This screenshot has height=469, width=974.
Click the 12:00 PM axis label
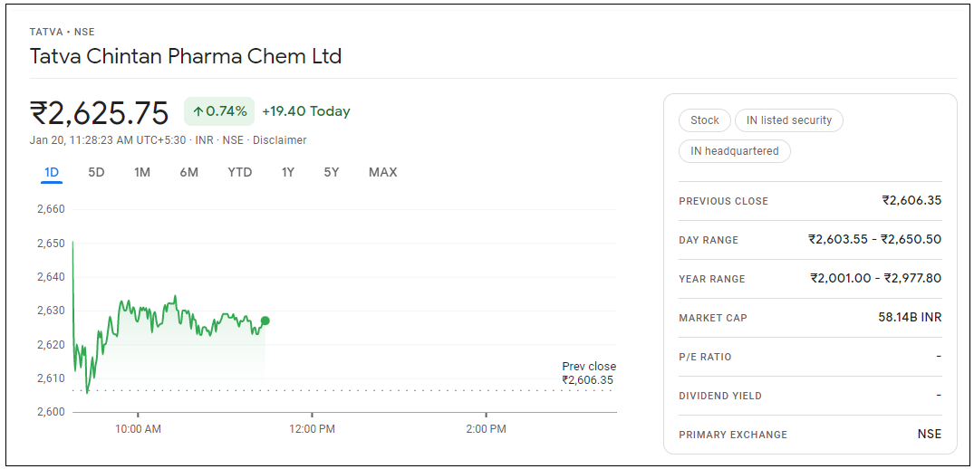point(312,429)
